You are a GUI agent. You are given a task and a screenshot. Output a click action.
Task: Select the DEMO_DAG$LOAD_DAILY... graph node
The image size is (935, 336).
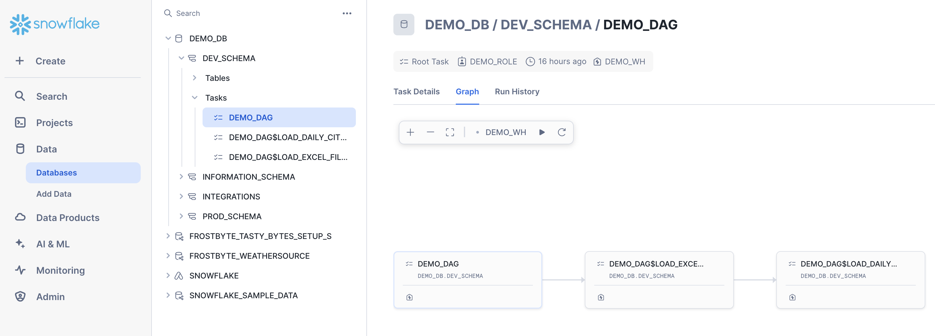[850, 280]
